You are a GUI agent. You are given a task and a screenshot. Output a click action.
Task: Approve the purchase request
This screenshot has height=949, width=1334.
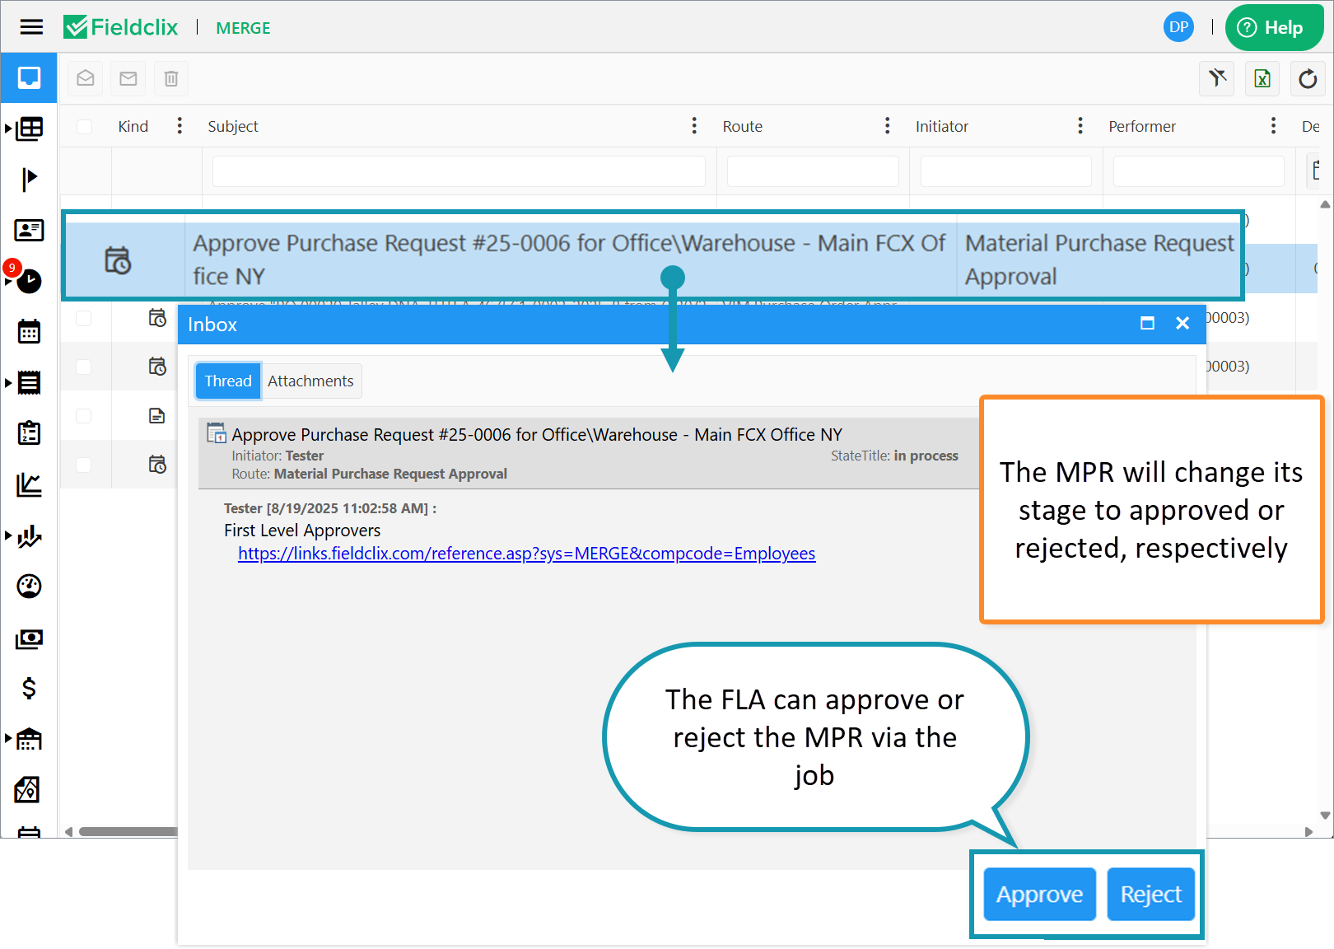coord(1040,894)
